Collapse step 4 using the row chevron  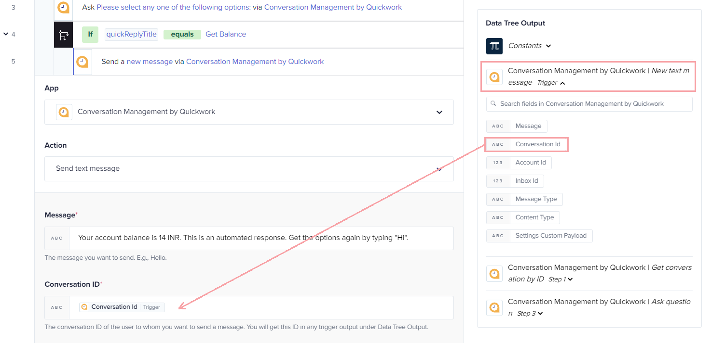[x=6, y=34]
